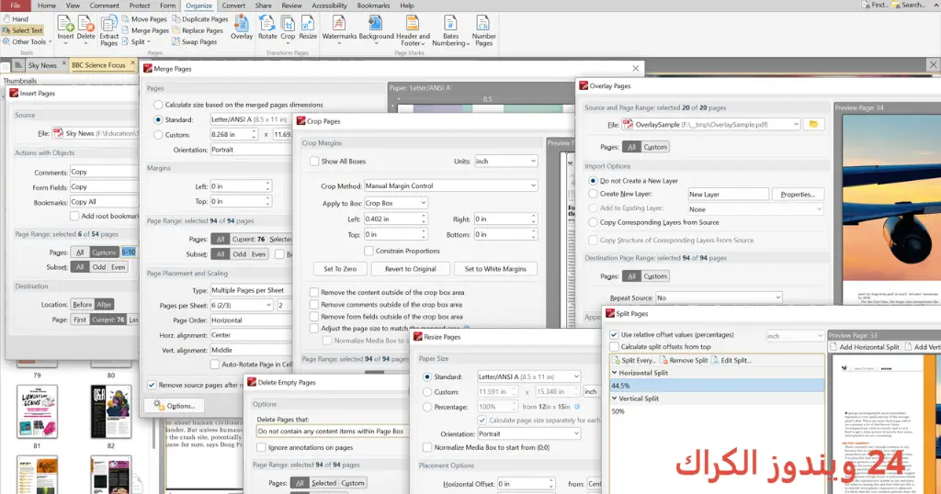Screen dimensions: 941x494
Task: Switch to the Convert ribbon tab
Action: (x=233, y=6)
